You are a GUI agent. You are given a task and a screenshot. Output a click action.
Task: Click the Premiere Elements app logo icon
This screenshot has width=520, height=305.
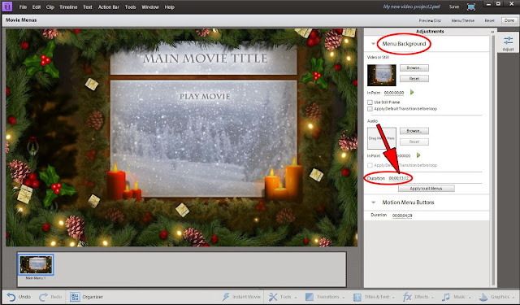pos(7,7)
